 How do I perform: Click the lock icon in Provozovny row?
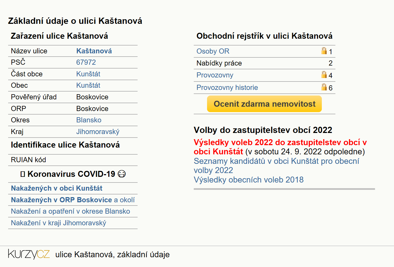tap(324, 74)
